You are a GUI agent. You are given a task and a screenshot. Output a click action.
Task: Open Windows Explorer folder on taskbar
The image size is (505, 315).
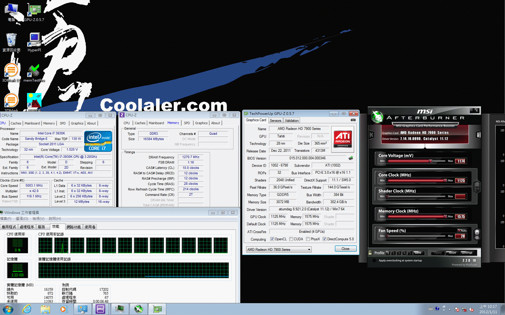(45, 309)
